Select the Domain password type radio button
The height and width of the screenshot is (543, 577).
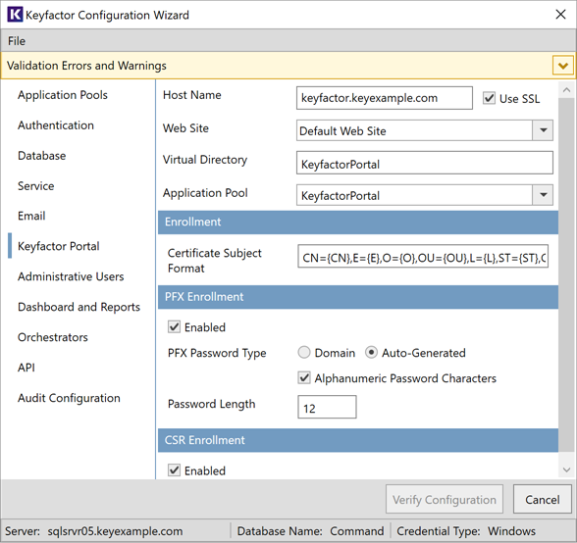tap(304, 353)
